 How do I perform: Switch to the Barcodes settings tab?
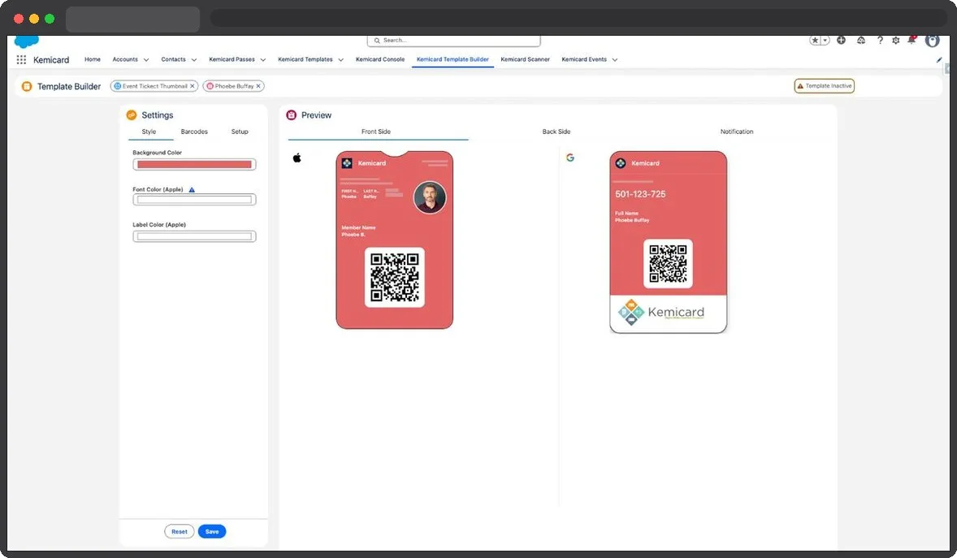[194, 132]
